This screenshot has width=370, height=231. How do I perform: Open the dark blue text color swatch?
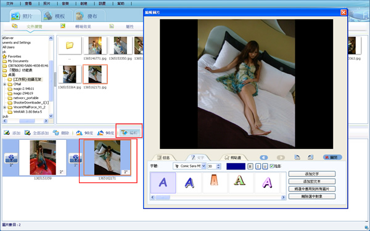click(x=236, y=166)
